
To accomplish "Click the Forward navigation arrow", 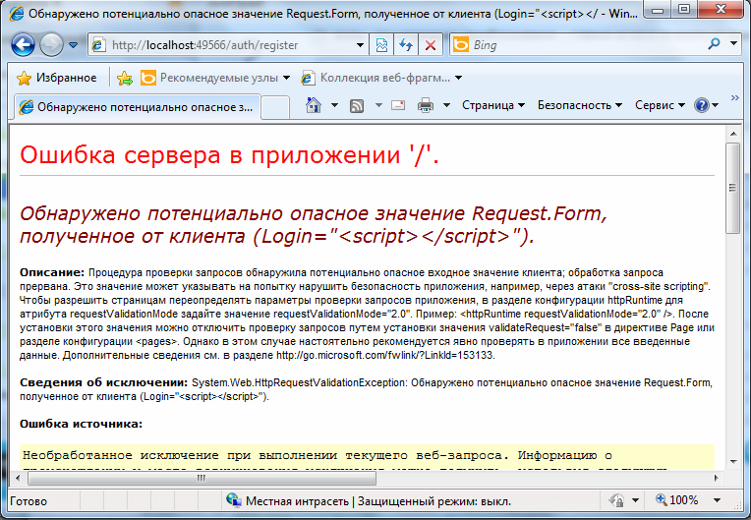I will (x=51, y=45).
